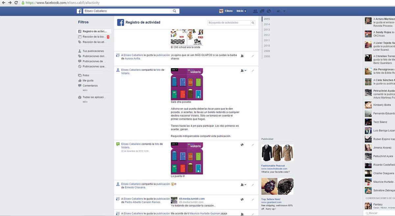
Task: Open the audience selector on Ernesto Chavana entry
Action: click(244, 185)
